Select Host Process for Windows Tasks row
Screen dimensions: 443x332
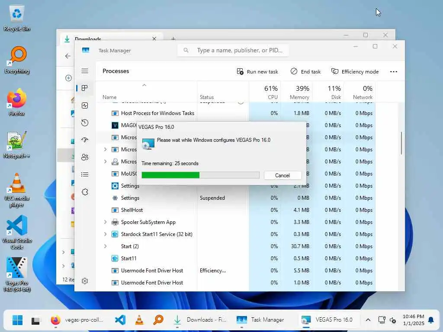tap(236, 113)
